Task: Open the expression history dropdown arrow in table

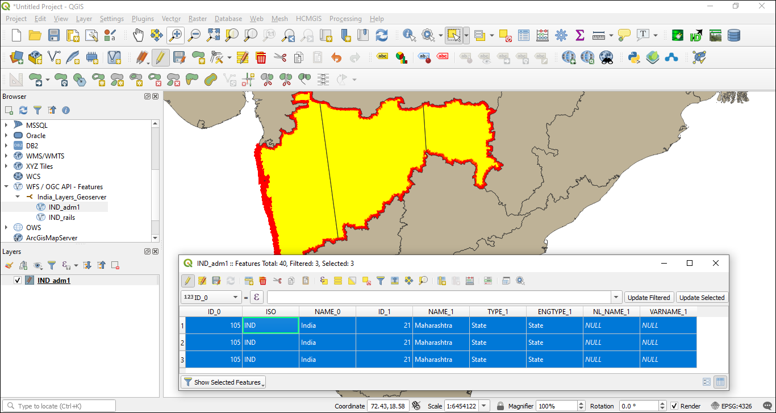Action: click(616, 297)
